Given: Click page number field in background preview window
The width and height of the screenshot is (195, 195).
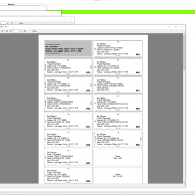Looking at the screenshot, I should click(x=3, y=23).
